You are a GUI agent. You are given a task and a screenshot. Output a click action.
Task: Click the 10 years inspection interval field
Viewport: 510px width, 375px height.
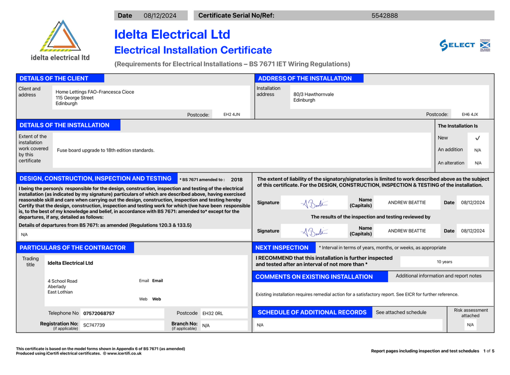click(x=444, y=262)
